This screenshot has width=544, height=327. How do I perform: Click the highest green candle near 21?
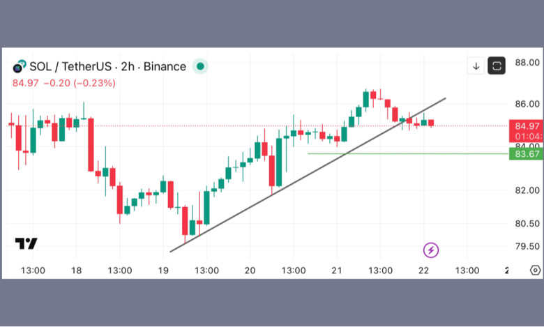pos(365,99)
